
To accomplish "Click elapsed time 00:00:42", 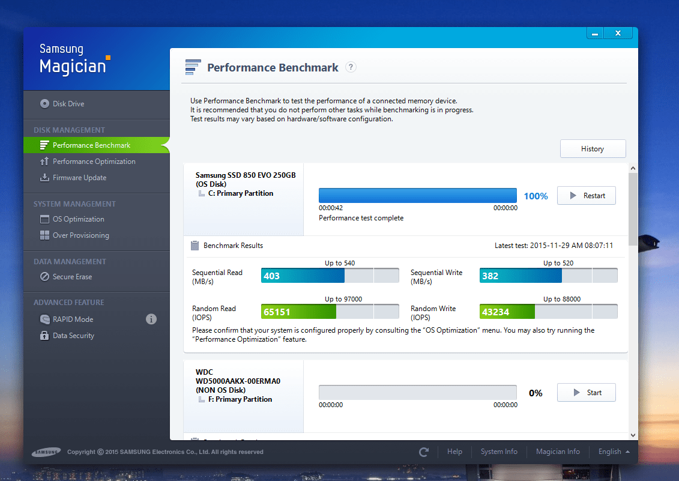I will (x=331, y=208).
